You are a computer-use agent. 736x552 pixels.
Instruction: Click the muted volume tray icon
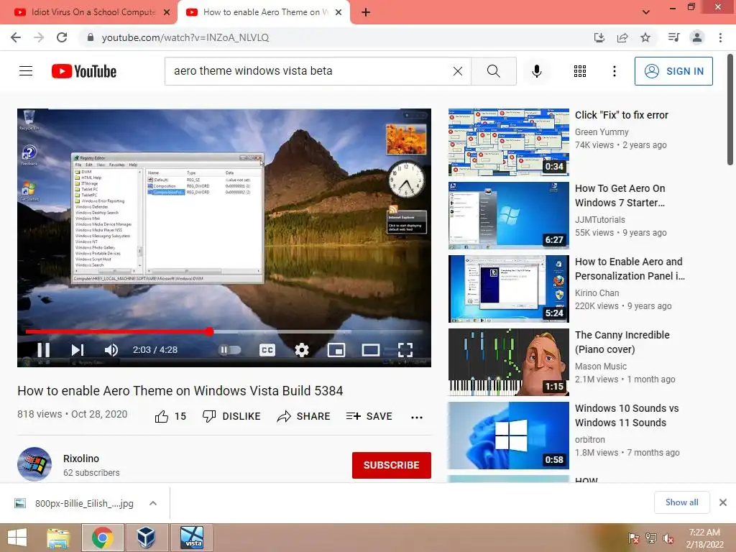coord(668,538)
